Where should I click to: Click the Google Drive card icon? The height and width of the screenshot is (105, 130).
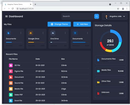coord(31,33)
